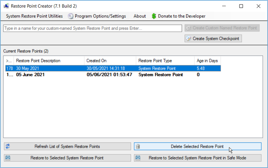Click the icon on Restore to Selected System Restore Point
The image size is (268, 168).
coord(8,158)
